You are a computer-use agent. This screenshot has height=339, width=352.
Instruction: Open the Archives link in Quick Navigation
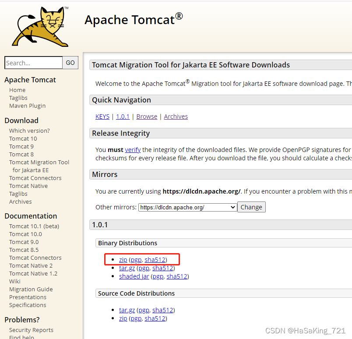coord(176,116)
